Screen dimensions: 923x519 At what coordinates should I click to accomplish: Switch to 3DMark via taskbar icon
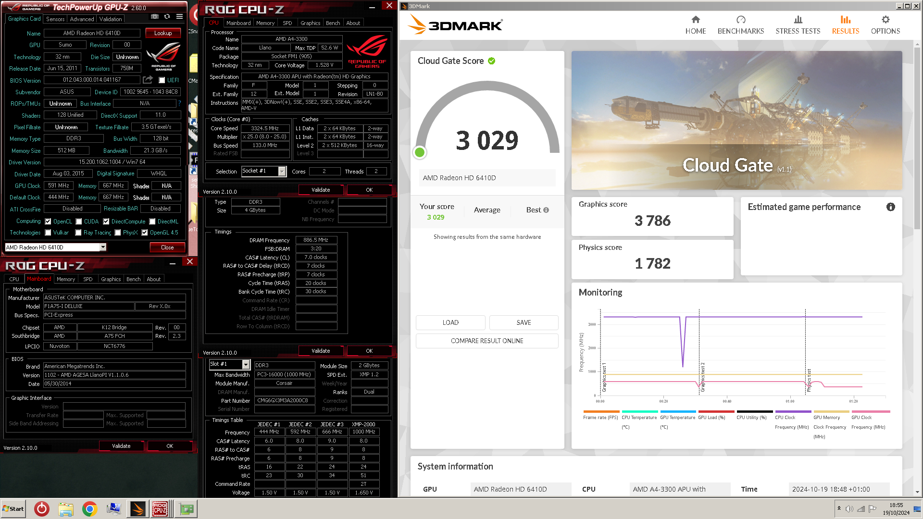137,508
